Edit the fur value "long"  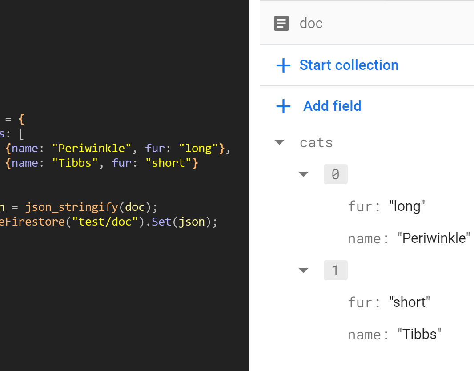pyautogui.click(x=407, y=206)
